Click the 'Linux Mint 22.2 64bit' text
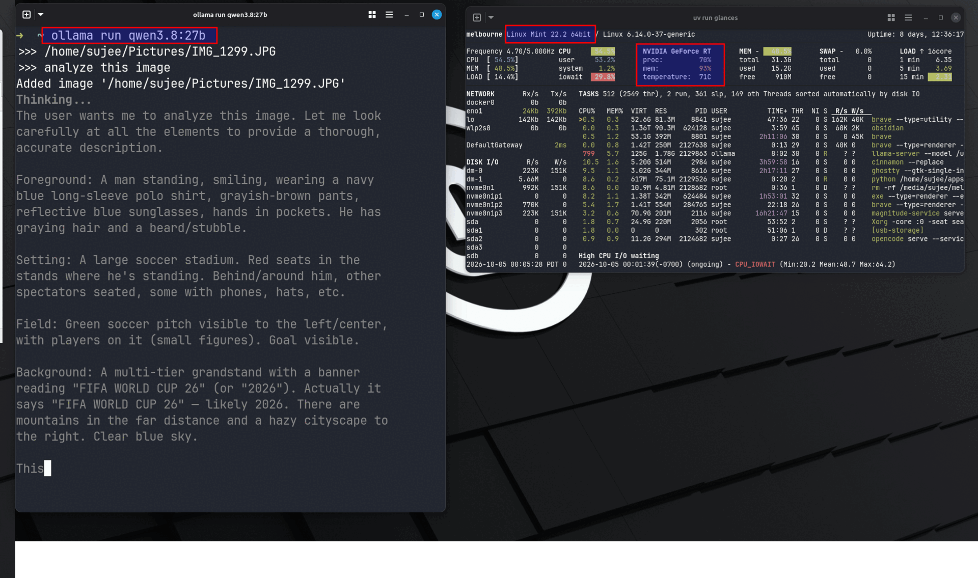This screenshot has width=978, height=578. pos(549,35)
